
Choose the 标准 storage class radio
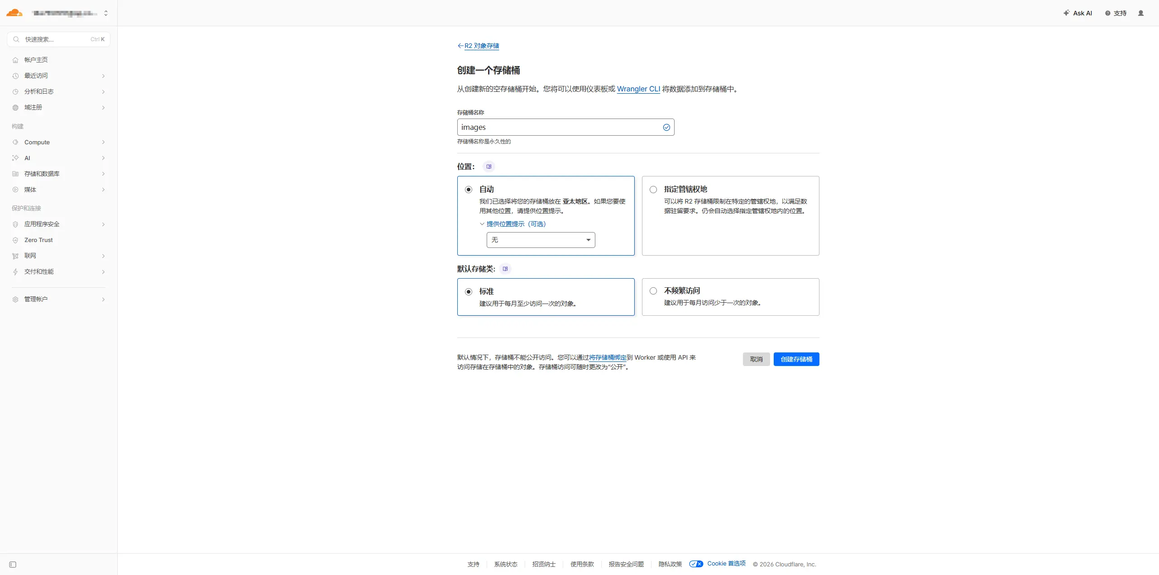pos(469,292)
